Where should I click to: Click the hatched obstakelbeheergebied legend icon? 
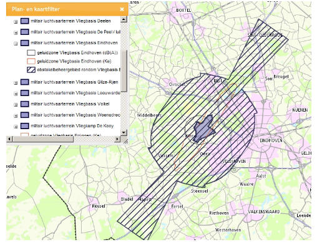[31, 70]
